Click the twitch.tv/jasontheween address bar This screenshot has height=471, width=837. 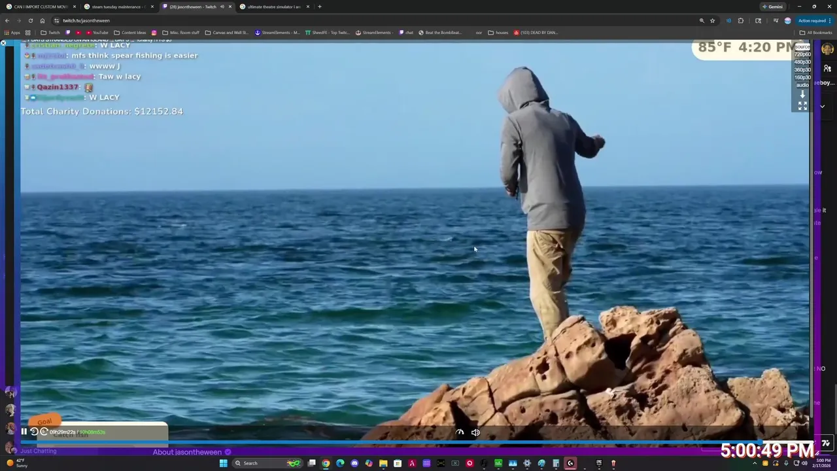373,20
